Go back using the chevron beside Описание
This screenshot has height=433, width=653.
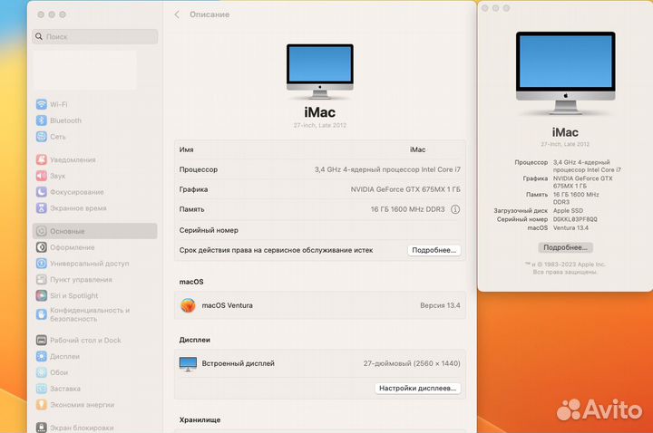click(177, 14)
